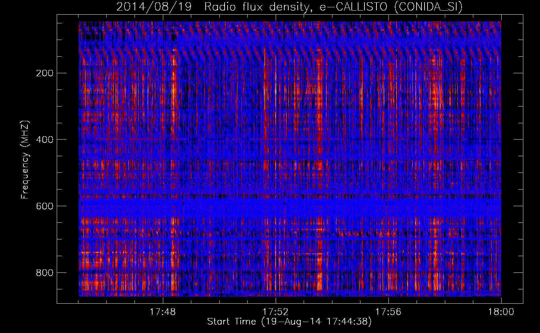Click the 17:52 time tick label
The width and height of the screenshot is (540, 333).
click(275, 312)
